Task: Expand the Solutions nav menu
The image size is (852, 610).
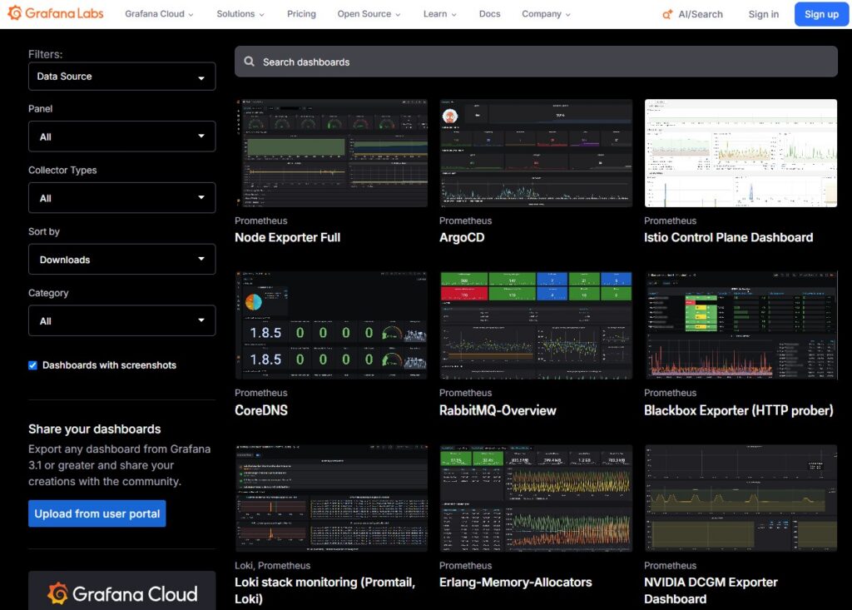Action: coord(240,14)
